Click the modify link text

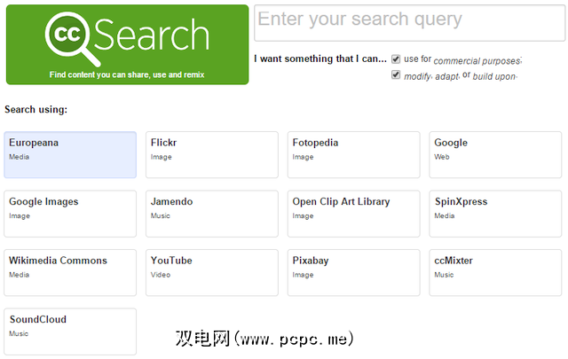(x=417, y=76)
